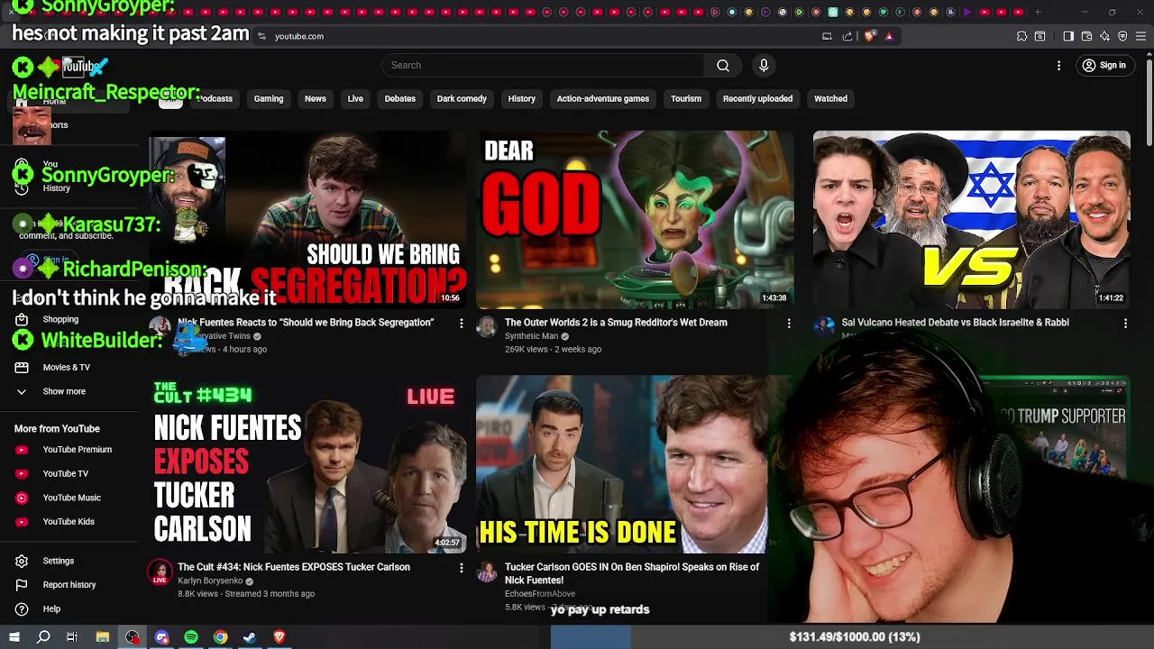Open more options for Sal Vulcano video
1154x649 pixels.
(x=1125, y=323)
